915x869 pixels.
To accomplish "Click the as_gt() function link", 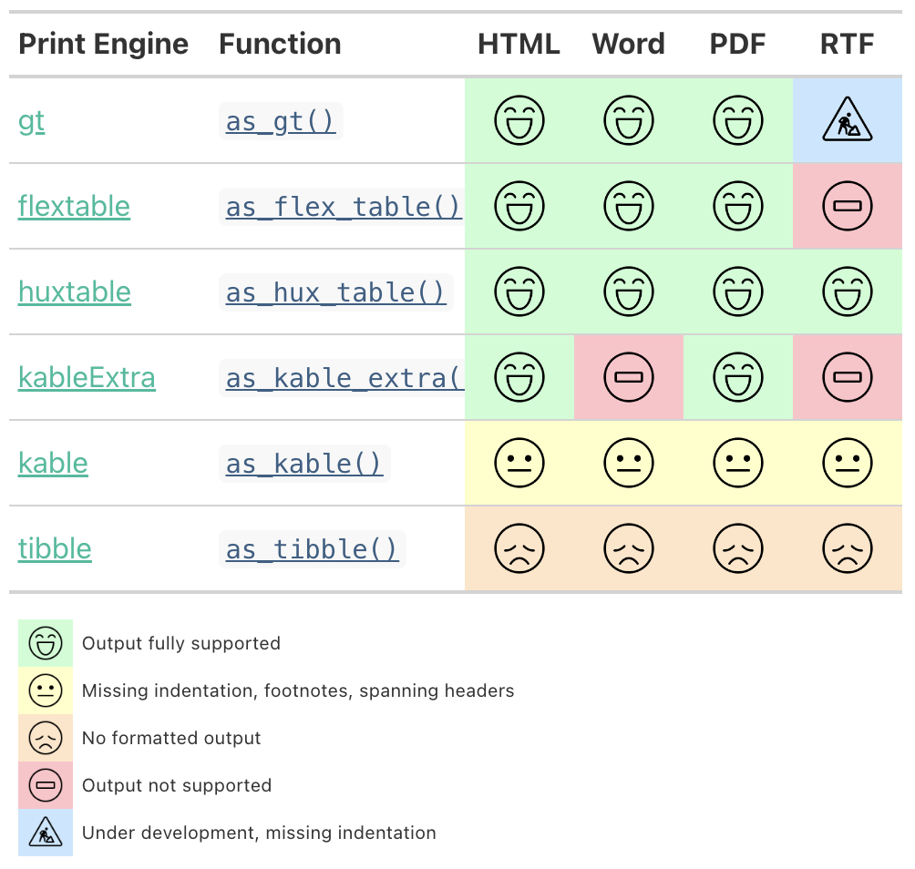I will [x=281, y=121].
